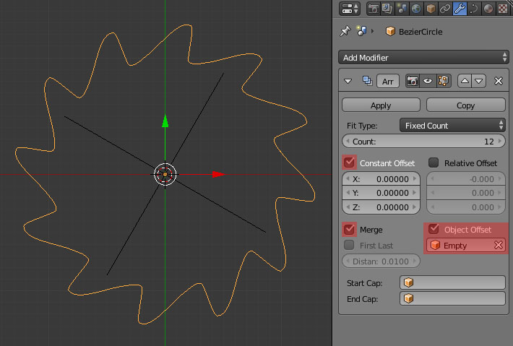The image size is (513, 346).
Task: Click Constant Offset X value field
Action: pyautogui.click(x=381, y=179)
